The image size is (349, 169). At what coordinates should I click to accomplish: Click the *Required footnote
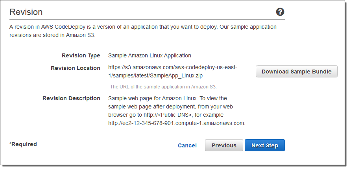[x=23, y=144]
